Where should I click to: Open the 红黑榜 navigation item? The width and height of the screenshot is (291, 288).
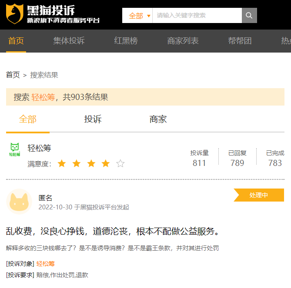tap(126, 41)
